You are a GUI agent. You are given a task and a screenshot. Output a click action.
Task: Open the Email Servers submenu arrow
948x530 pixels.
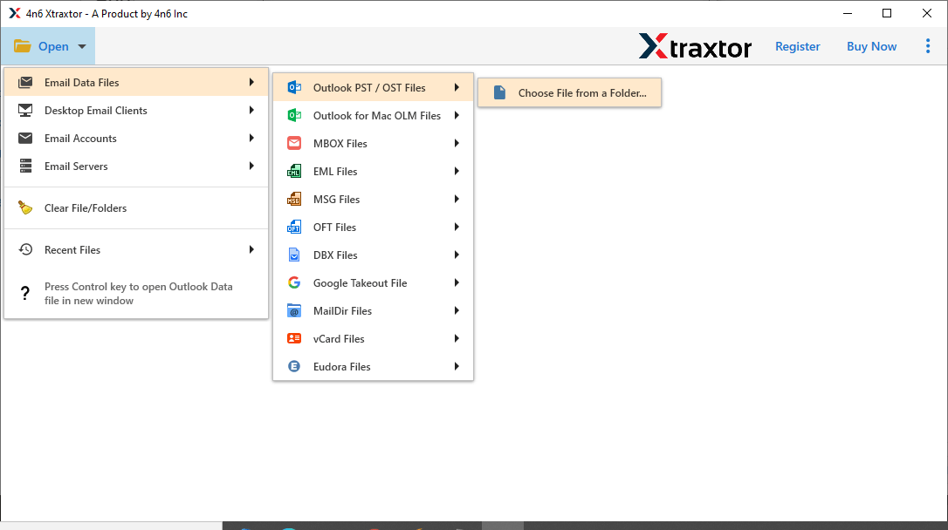(252, 166)
